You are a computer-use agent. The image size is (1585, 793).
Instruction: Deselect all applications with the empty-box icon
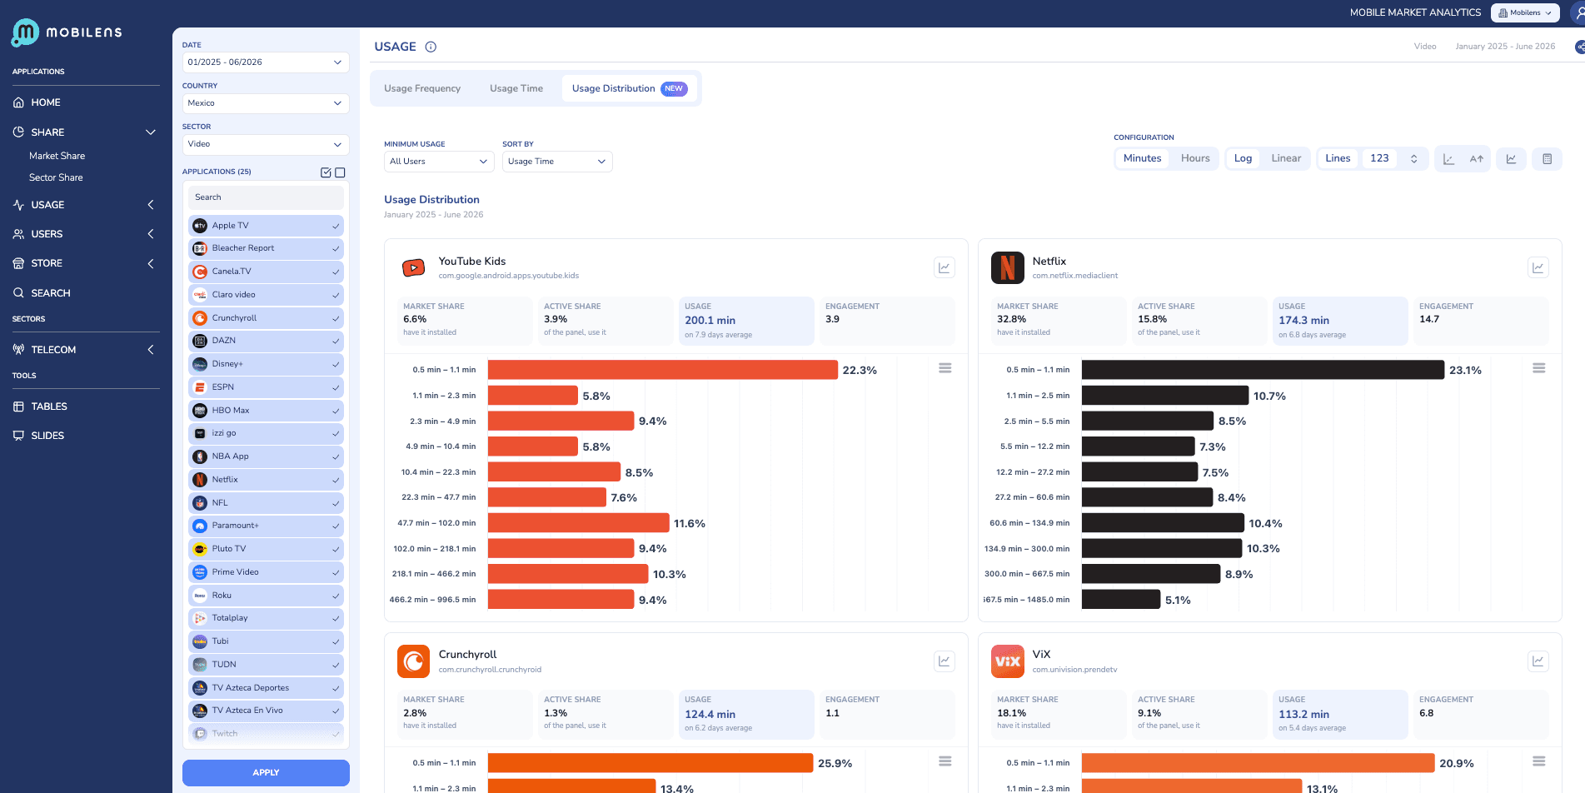coord(340,172)
